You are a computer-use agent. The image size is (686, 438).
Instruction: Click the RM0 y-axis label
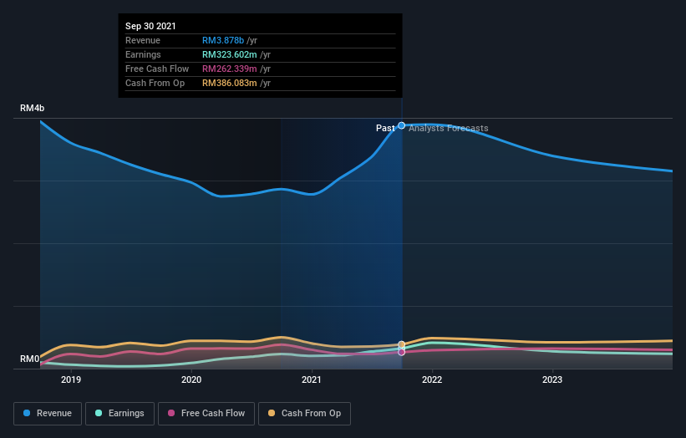pos(30,359)
